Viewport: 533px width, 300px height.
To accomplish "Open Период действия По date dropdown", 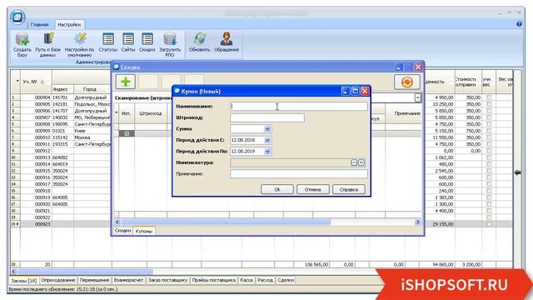I will tap(267, 152).
